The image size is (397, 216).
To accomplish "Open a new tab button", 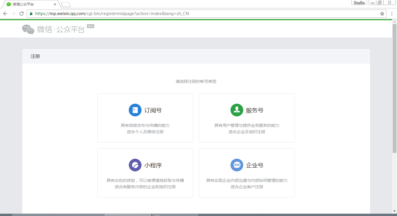I will 66,4.
